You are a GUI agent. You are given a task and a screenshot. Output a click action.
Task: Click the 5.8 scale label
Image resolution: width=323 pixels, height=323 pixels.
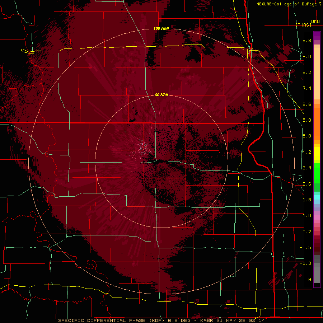pyautogui.click(x=307, y=120)
